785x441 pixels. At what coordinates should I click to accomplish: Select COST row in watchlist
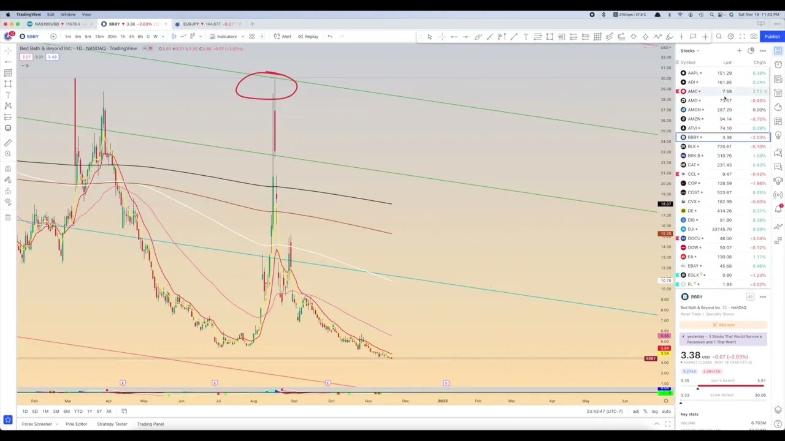point(722,192)
